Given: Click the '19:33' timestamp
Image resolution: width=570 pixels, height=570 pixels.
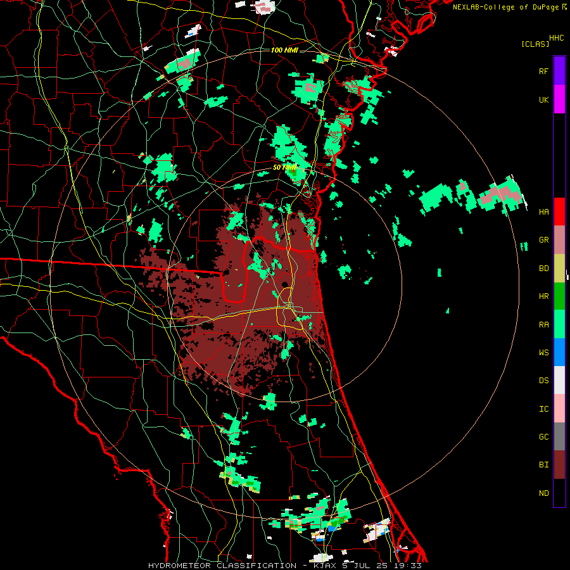Looking at the screenshot, I should (x=408, y=566).
